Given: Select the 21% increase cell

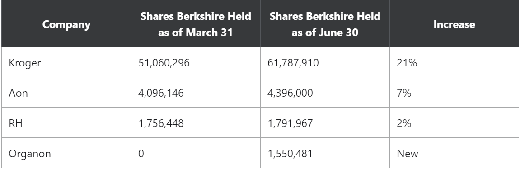Looking at the screenshot, I should (x=454, y=62).
